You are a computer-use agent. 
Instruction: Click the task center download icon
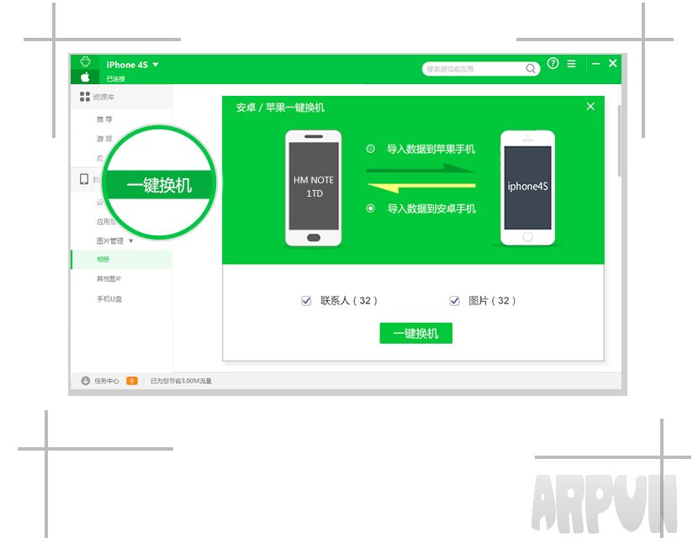coord(85,381)
